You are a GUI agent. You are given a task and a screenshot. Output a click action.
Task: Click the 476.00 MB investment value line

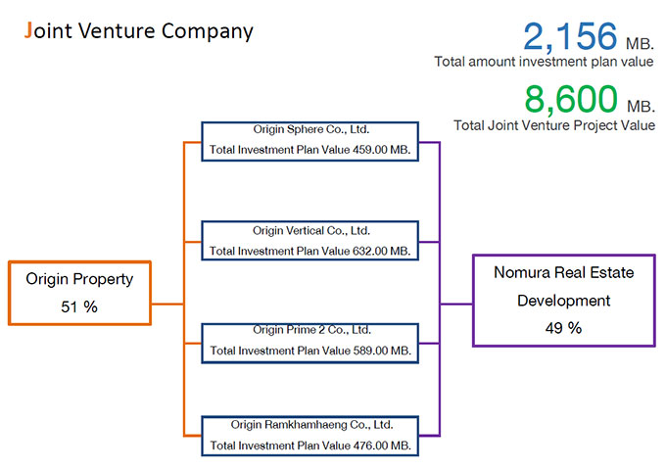(x=310, y=446)
